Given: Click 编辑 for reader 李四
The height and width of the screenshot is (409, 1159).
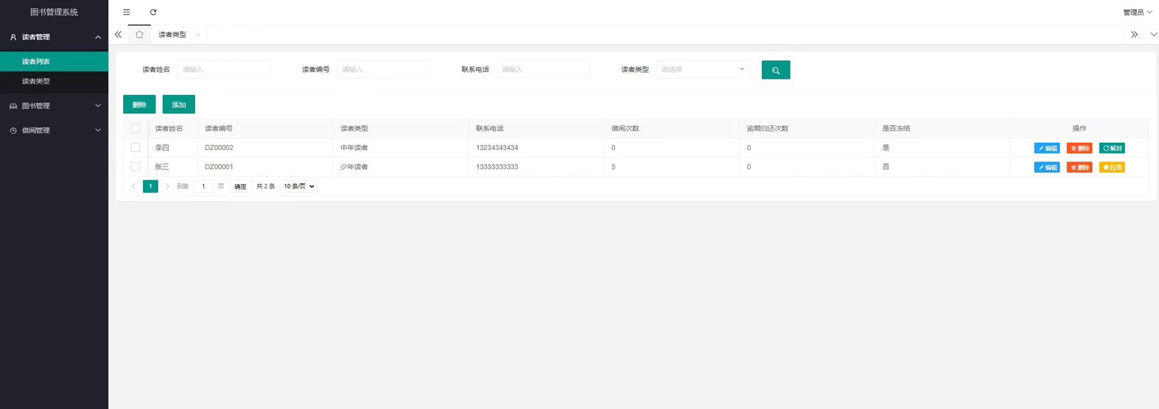Looking at the screenshot, I should point(1047,148).
